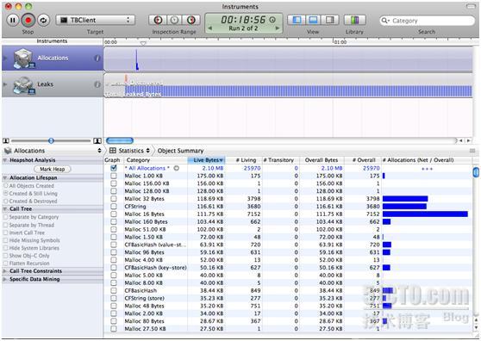Go to next run arrow
This screenshot has width=481, height=341.
(278, 28)
